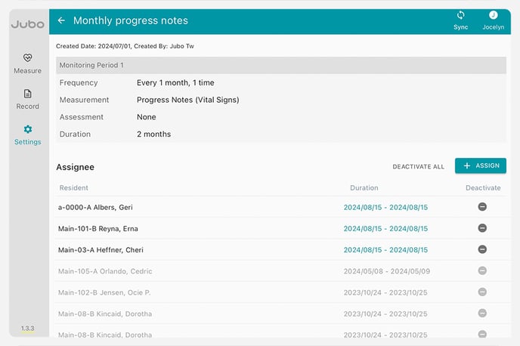The width and height of the screenshot is (520, 346).
Task: Click DEACTIVATE ALL
Action: pos(418,167)
